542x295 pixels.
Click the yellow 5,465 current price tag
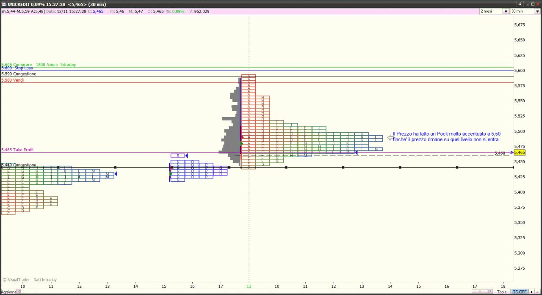coord(520,152)
